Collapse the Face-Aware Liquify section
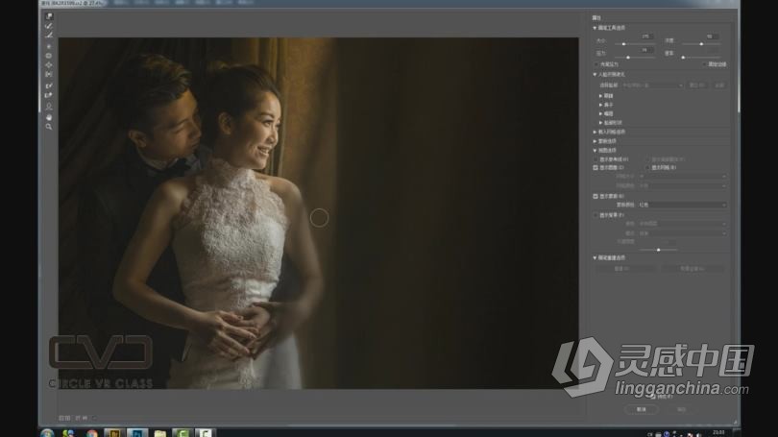This screenshot has width=778, height=437. pyautogui.click(x=595, y=74)
